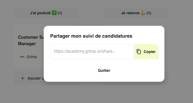Click the plus icon beside Ajouter
The width and height of the screenshot is (193, 103).
(23, 78)
